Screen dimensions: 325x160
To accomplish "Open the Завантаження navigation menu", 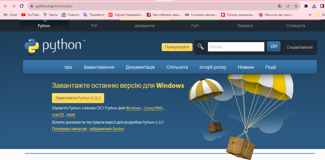I will [x=99, y=67].
